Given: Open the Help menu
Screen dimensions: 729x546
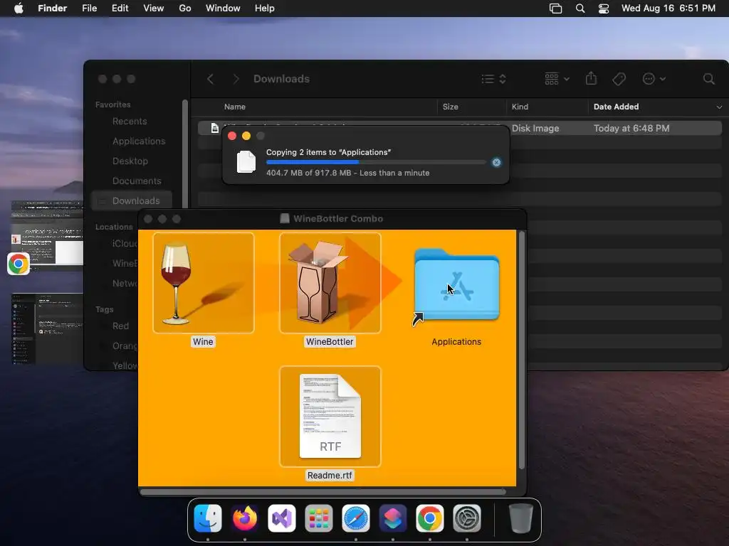Looking at the screenshot, I should pyautogui.click(x=265, y=9).
